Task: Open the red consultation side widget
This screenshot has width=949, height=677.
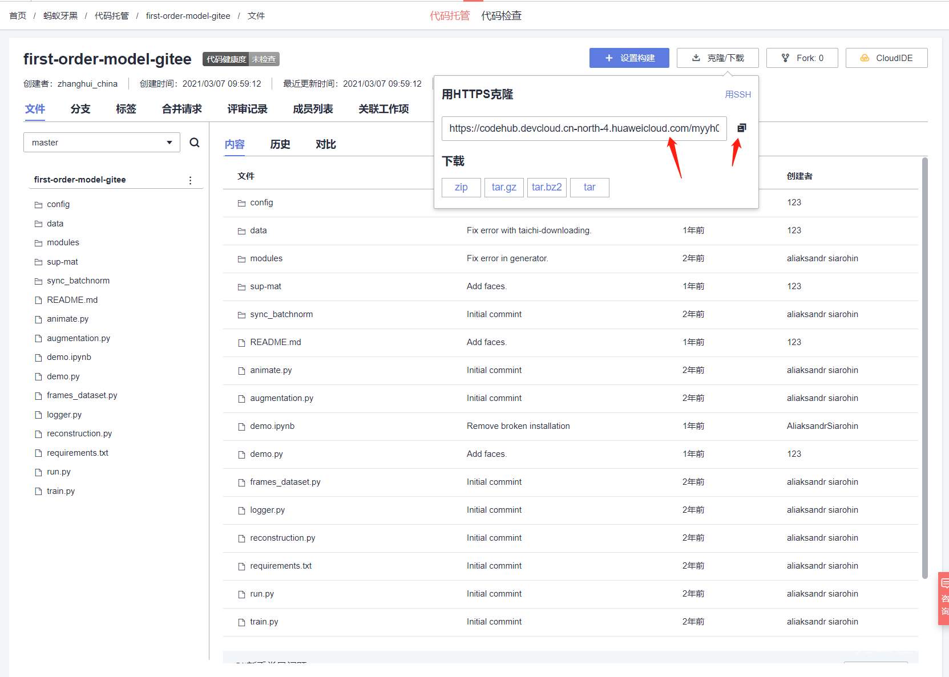Action: point(944,599)
